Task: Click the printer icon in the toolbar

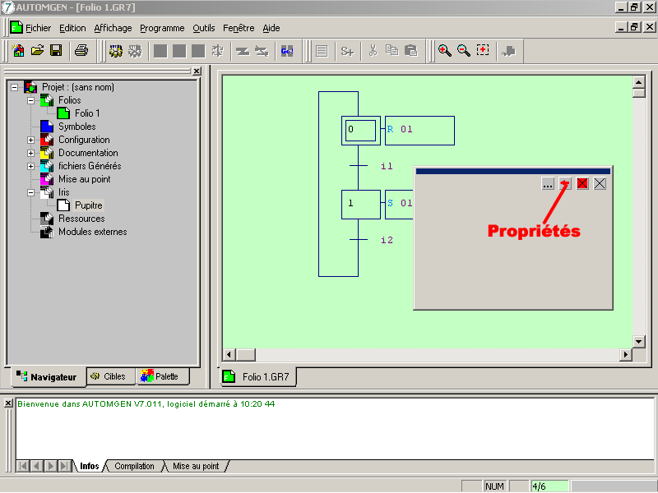Action: 81,51
